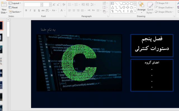
Task: Open the Paragraph dialog launcher
Action: point(108,16)
